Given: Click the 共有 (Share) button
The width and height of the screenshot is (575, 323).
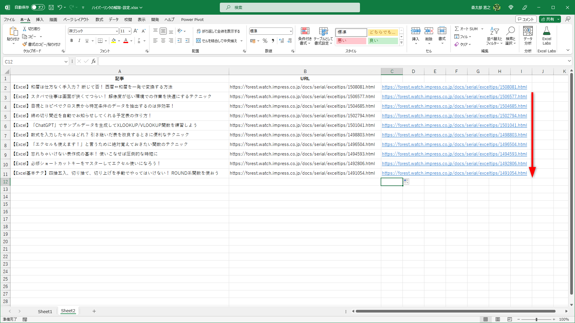Looking at the screenshot, I should point(549,19).
